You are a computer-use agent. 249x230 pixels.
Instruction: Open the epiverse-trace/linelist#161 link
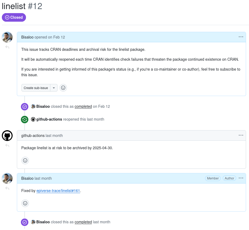[58, 191]
